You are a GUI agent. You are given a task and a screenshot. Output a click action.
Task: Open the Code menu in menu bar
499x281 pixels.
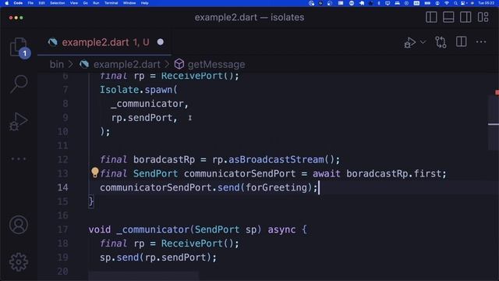(x=18, y=3)
